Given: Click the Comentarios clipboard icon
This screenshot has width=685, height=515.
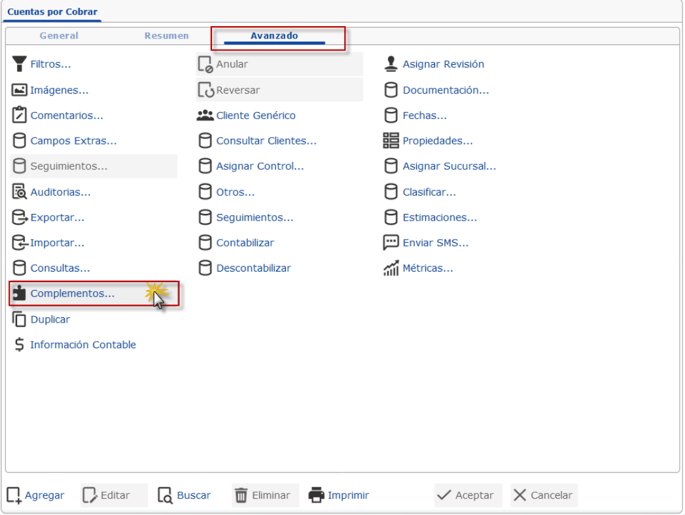Looking at the screenshot, I should coord(19,115).
